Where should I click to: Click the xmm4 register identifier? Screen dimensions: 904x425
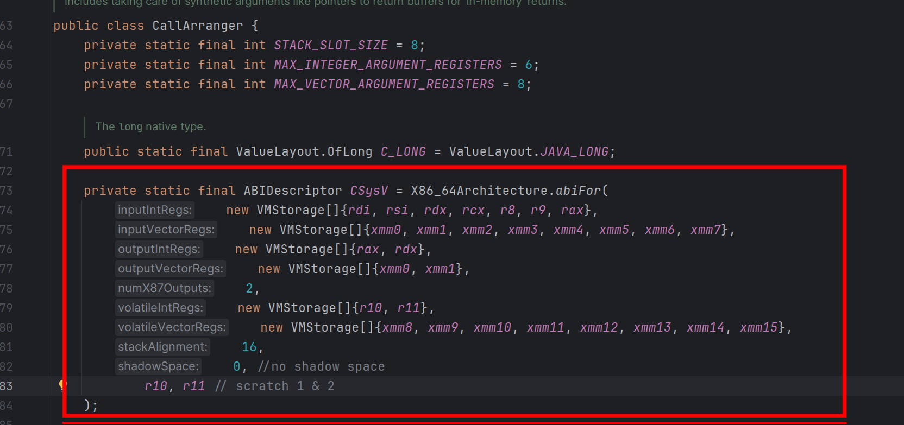pos(568,230)
